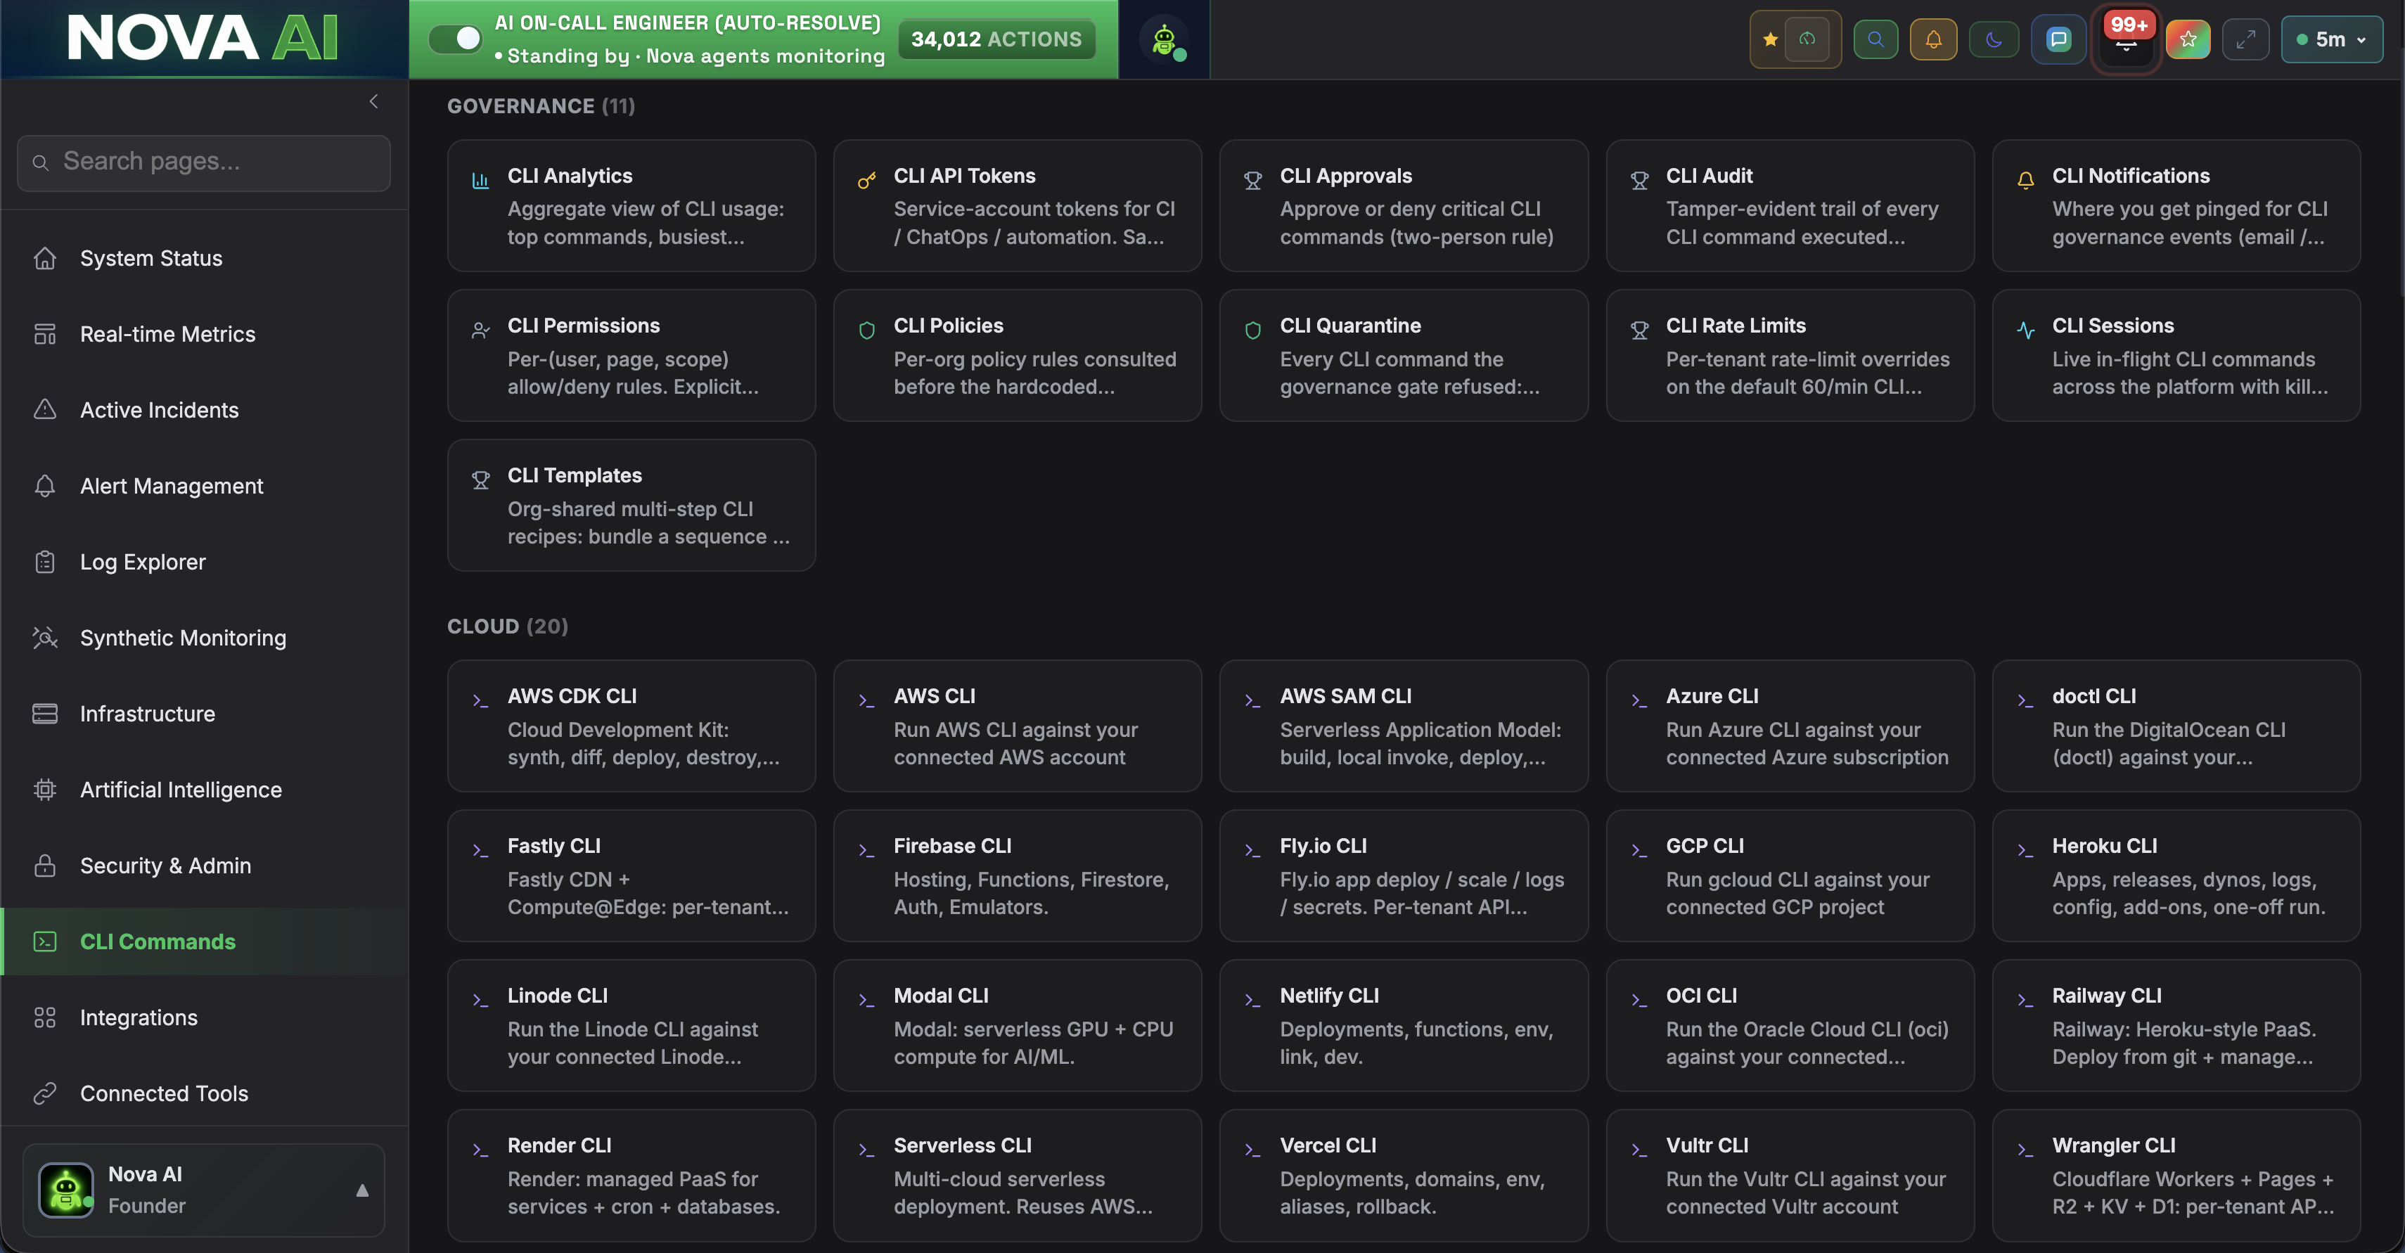Click the terminal prompt icon on AWS CLI
The height and width of the screenshot is (1253, 2405).
point(866,700)
